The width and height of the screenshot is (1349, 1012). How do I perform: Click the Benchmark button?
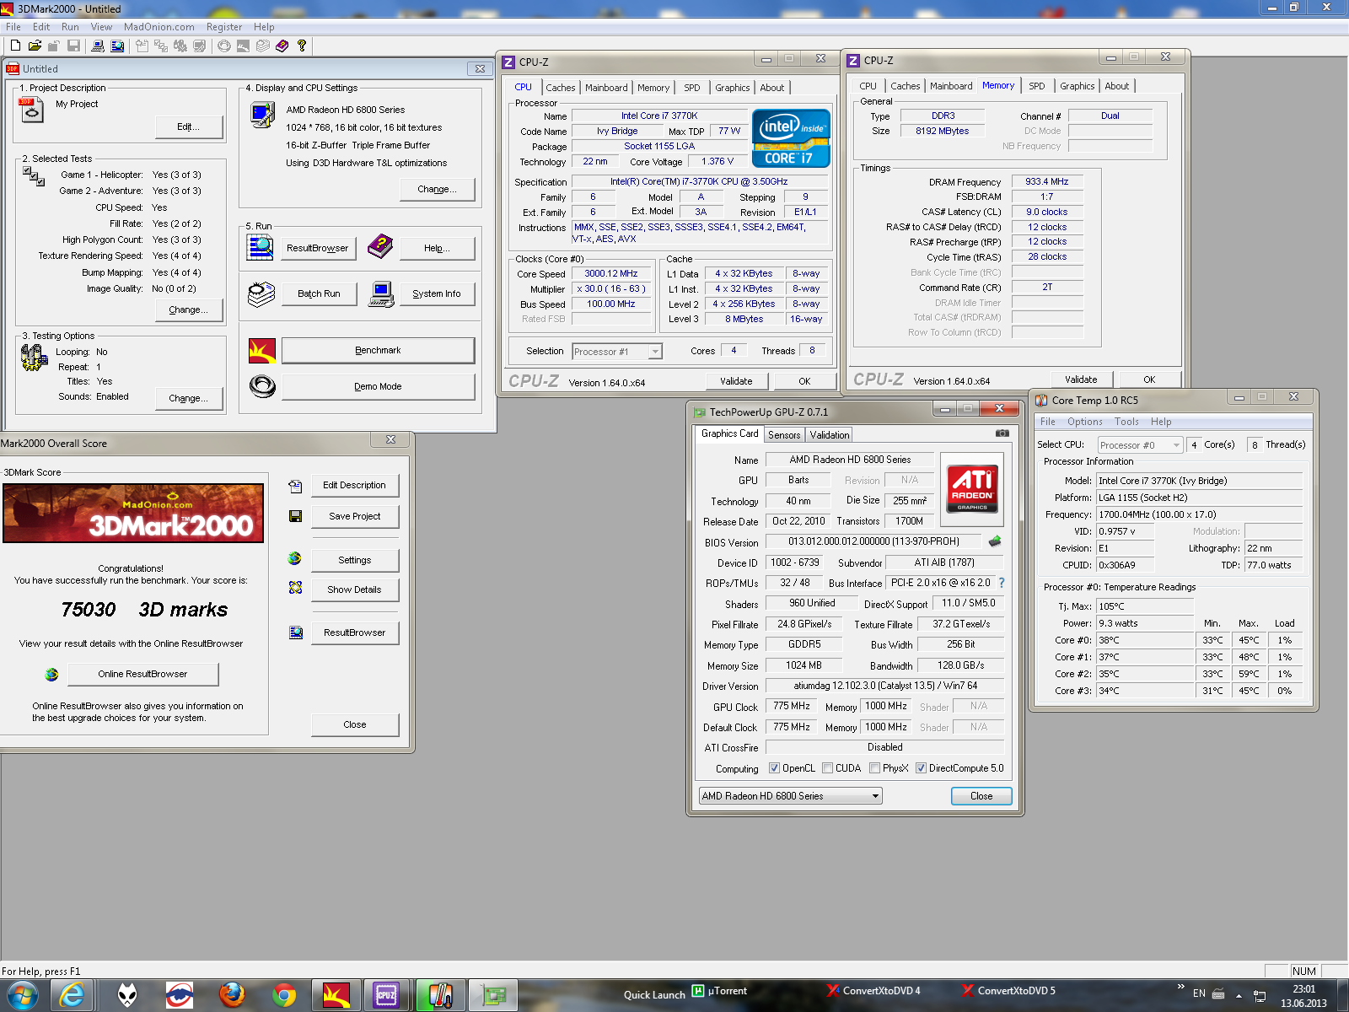coord(378,350)
